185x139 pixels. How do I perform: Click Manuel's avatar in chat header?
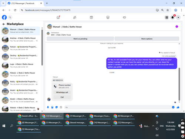(x=50, y=27)
